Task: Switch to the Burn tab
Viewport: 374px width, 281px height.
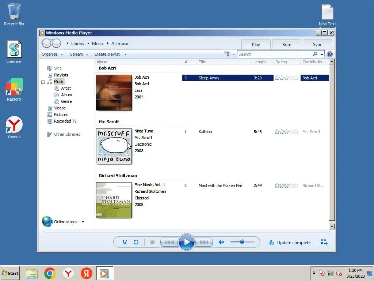Action: (x=286, y=44)
